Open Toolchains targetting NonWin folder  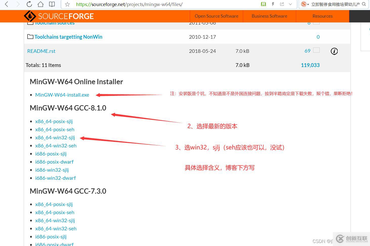(68, 37)
